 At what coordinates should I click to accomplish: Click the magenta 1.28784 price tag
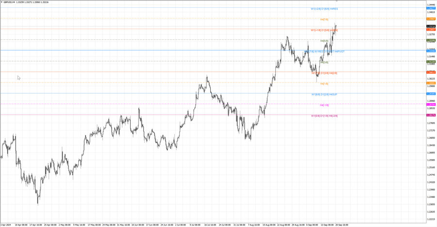point(431,104)
